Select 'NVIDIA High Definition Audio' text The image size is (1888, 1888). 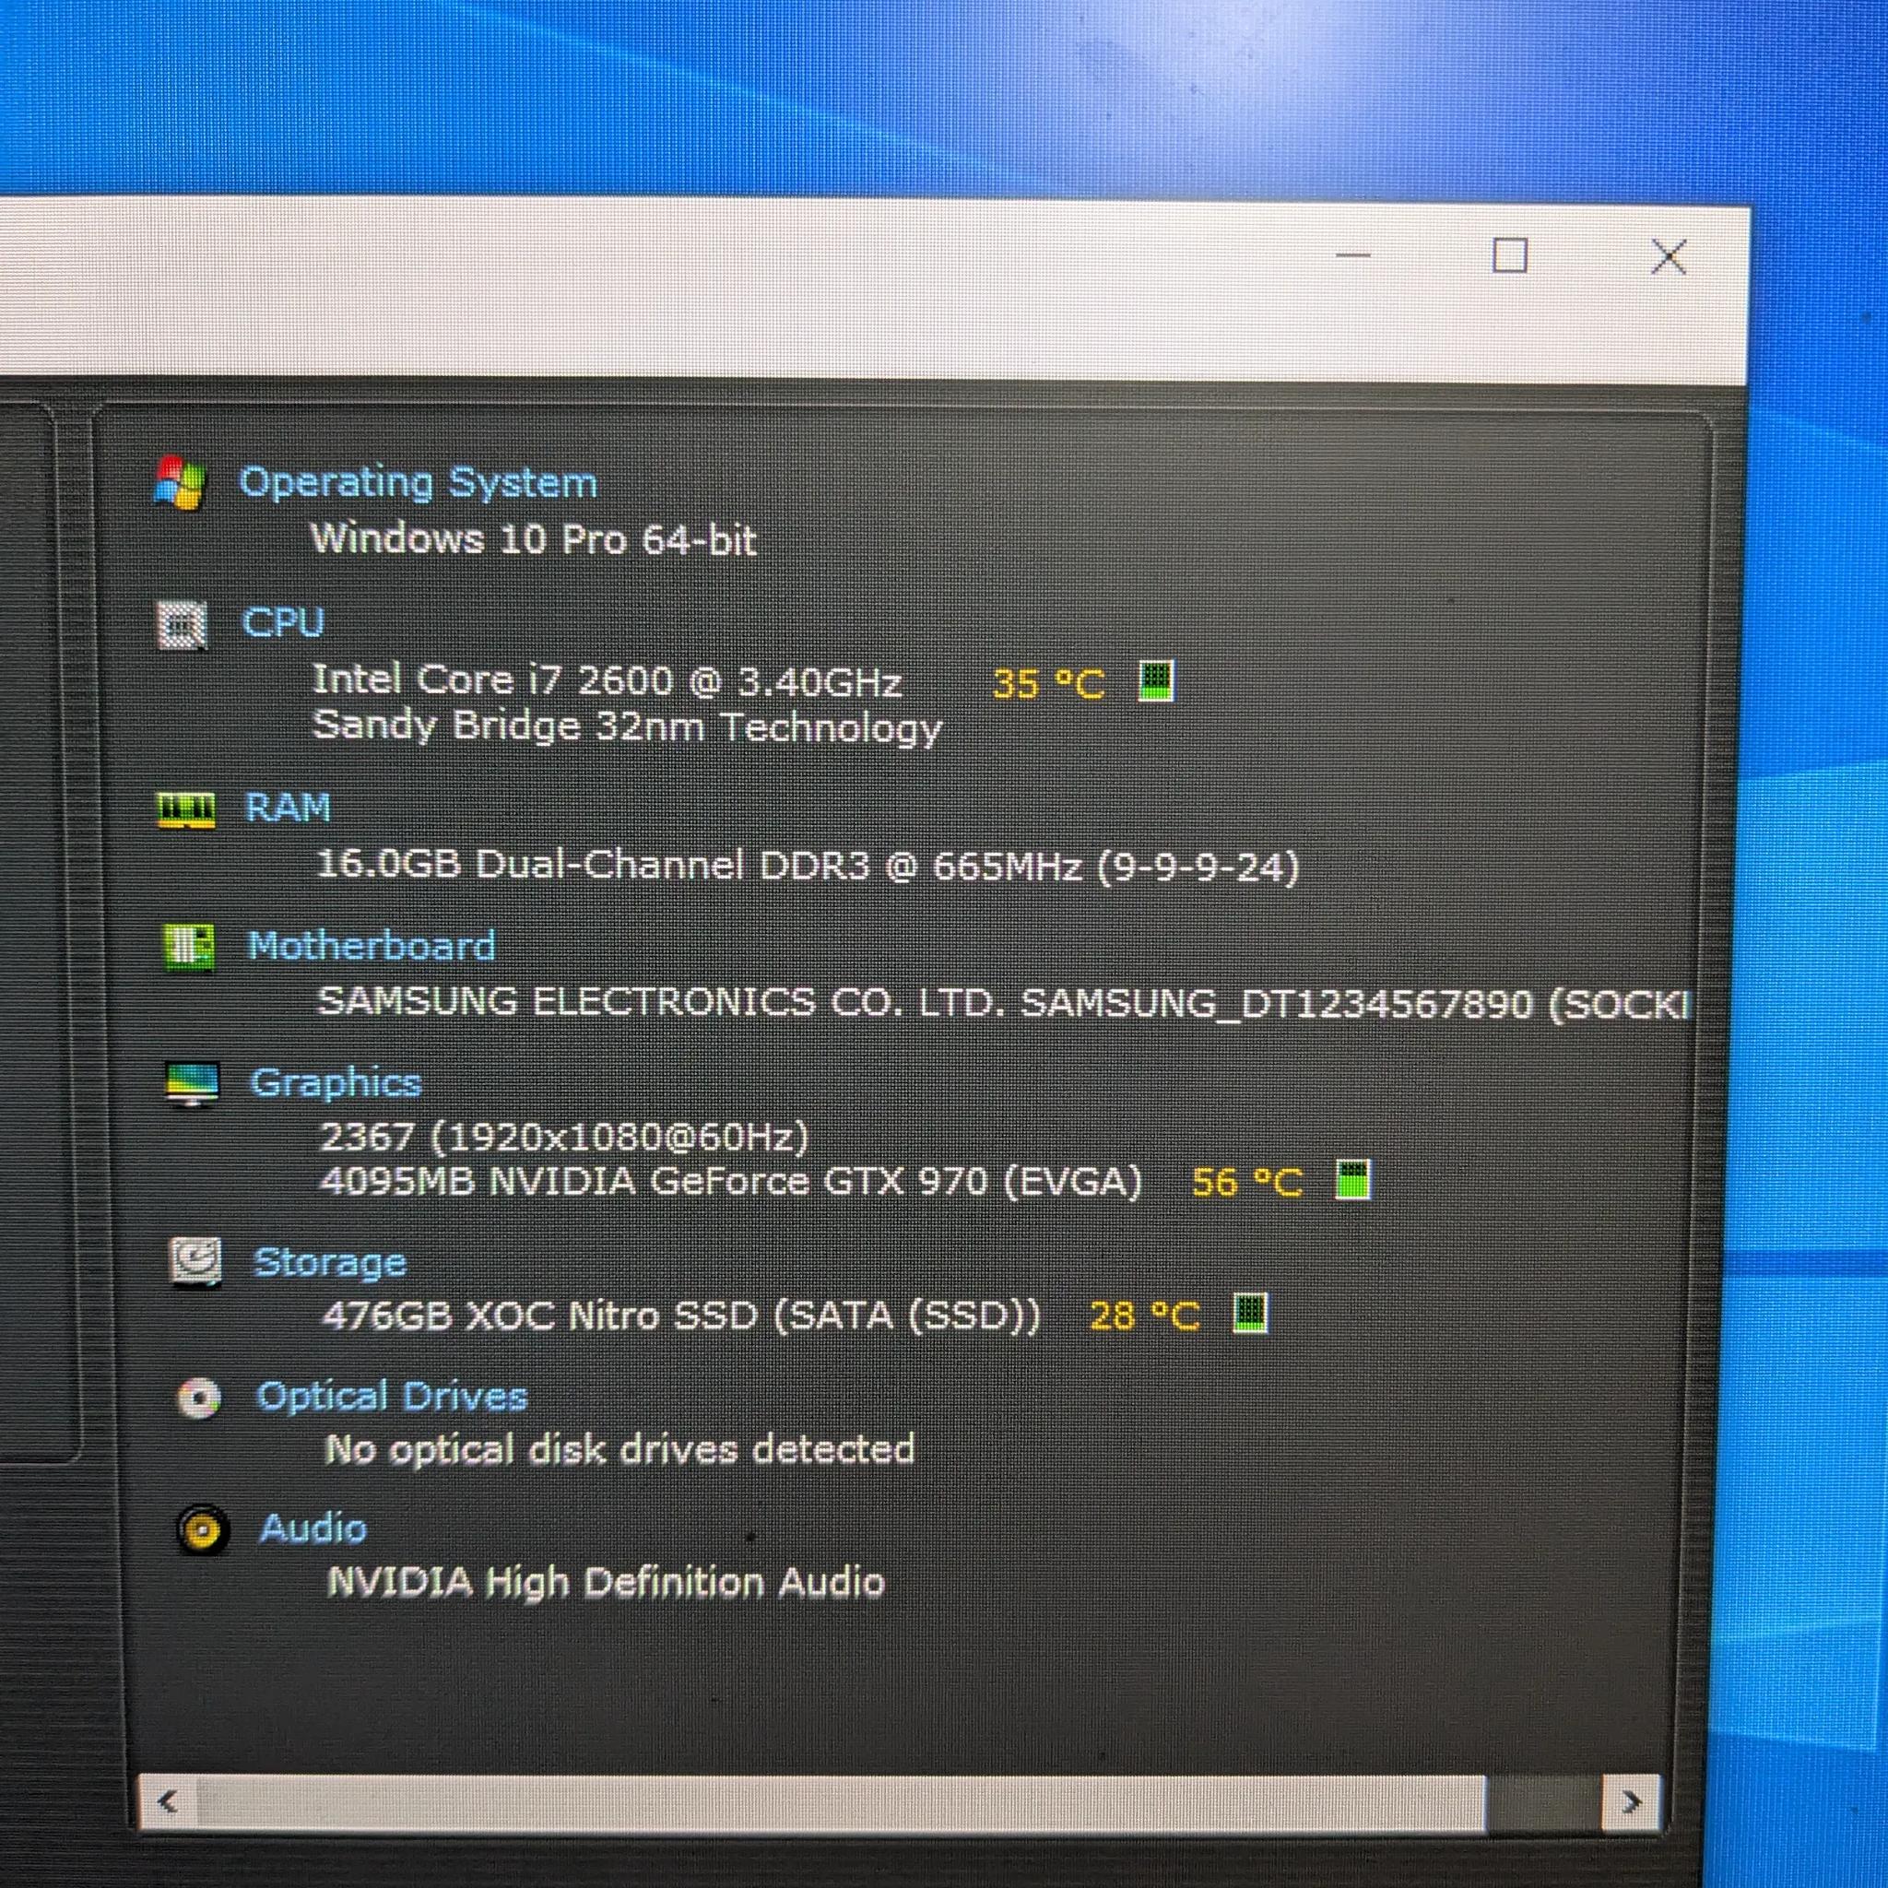[x=606, y=1582]
